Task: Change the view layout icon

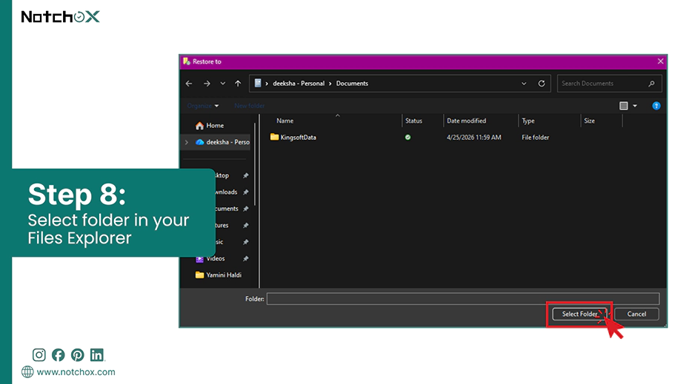Action: [624, 106]
